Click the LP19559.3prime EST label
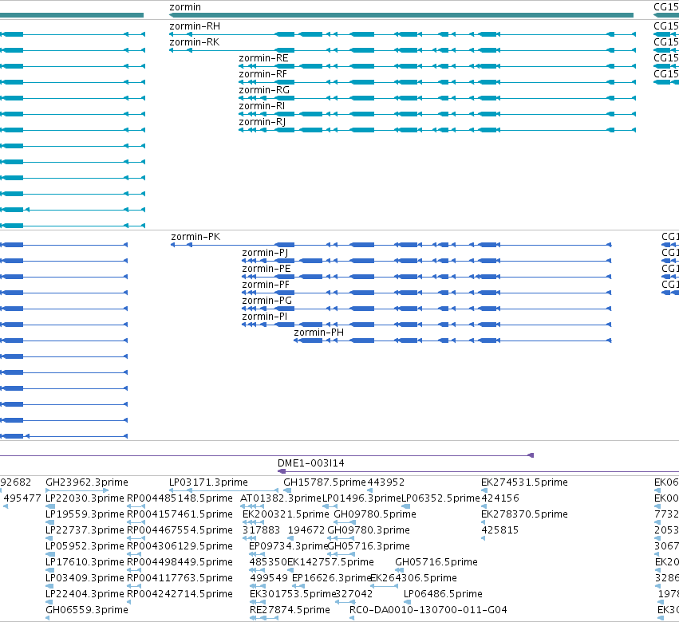This screenshot has width=679, height=622. tap(85, 514)
